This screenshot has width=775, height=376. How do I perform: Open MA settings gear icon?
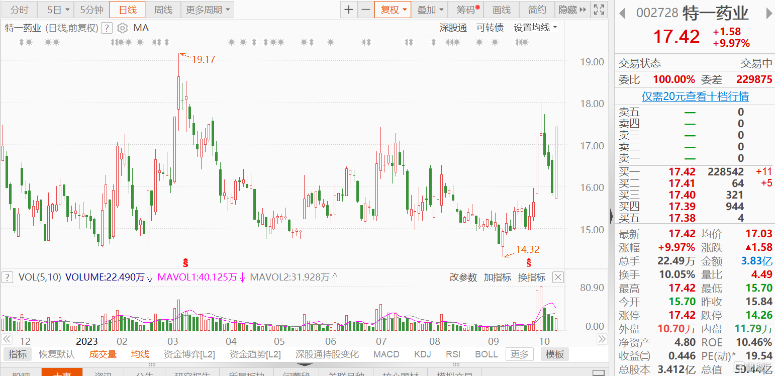tap(123, 28)
